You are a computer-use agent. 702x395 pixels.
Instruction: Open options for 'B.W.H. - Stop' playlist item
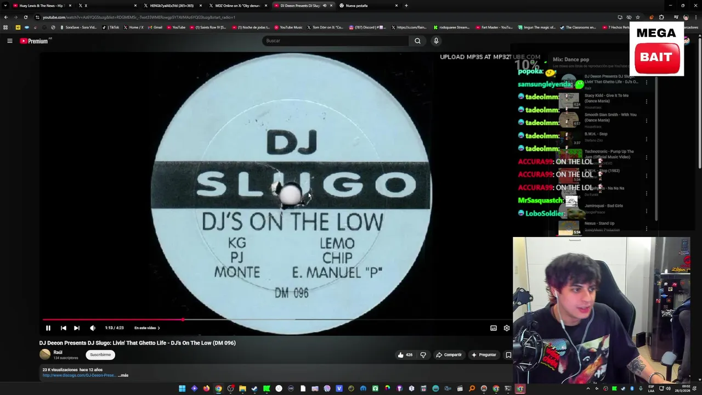pyautogui.click(x=646, y=139)
